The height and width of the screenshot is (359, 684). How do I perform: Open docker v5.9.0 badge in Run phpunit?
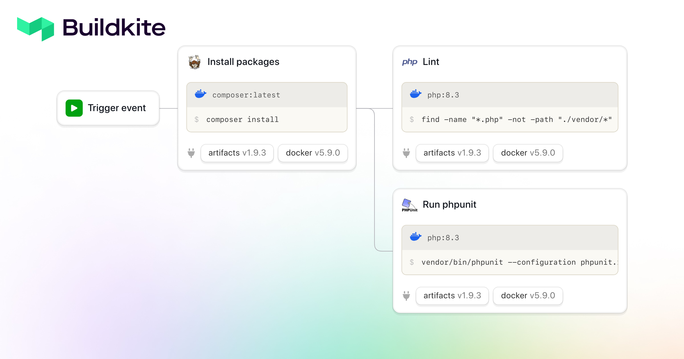tap(528, 296)
